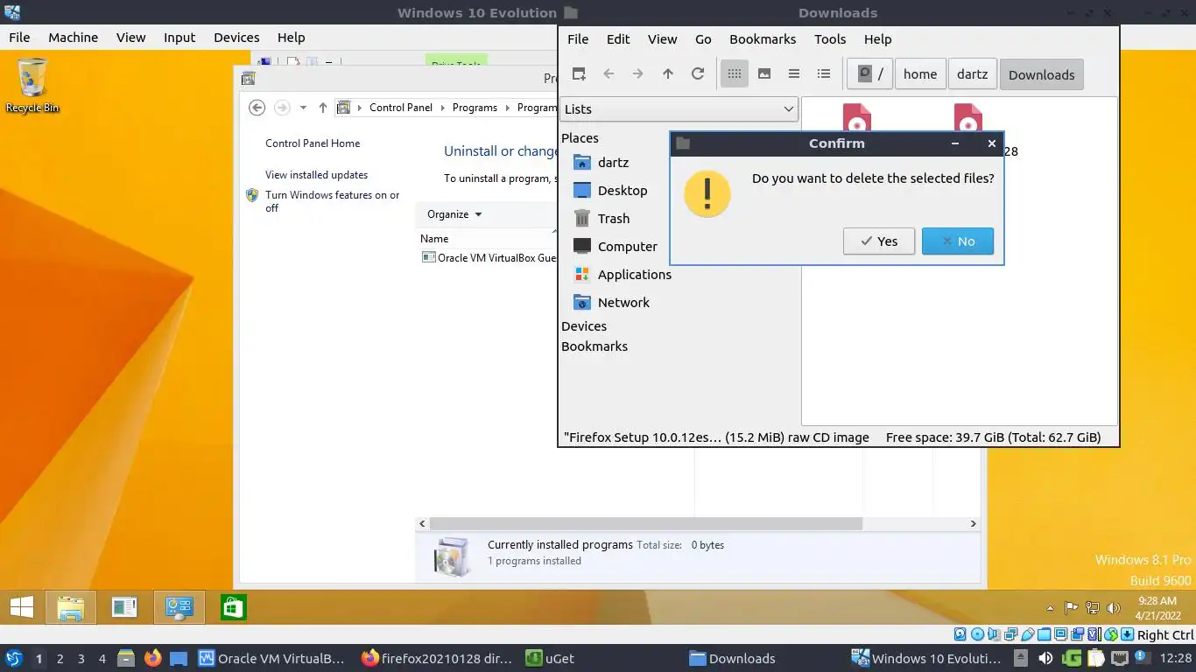Open Computer in the Places list
Image resolution: width=1196 pixels, height=672 pixels.
616,247
